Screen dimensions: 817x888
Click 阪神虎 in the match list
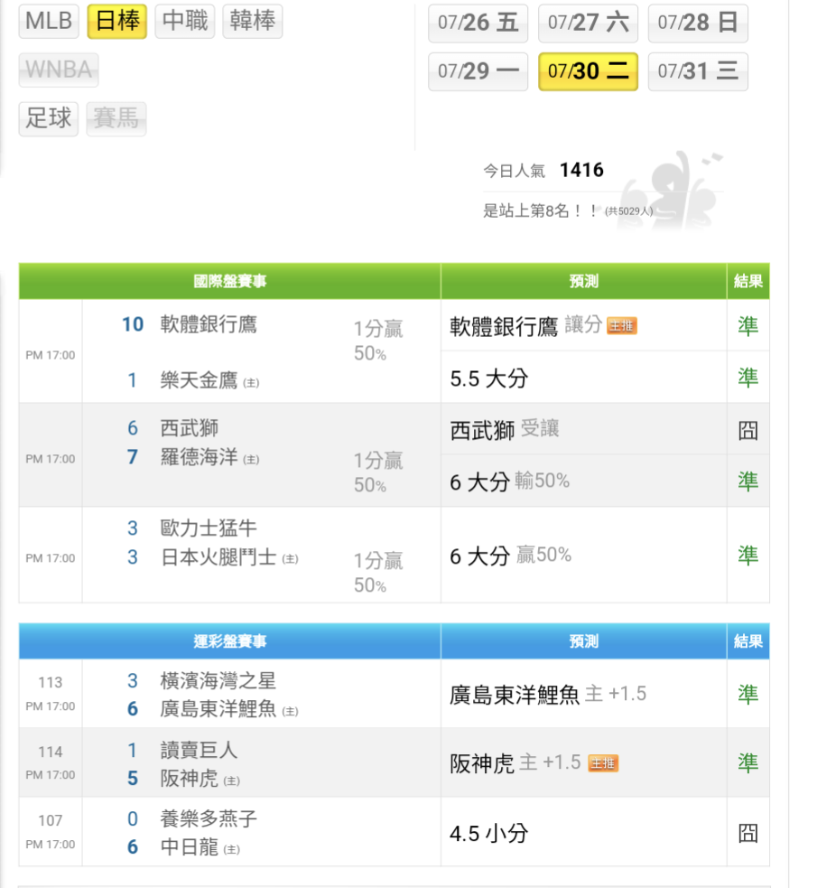(189, 778)
